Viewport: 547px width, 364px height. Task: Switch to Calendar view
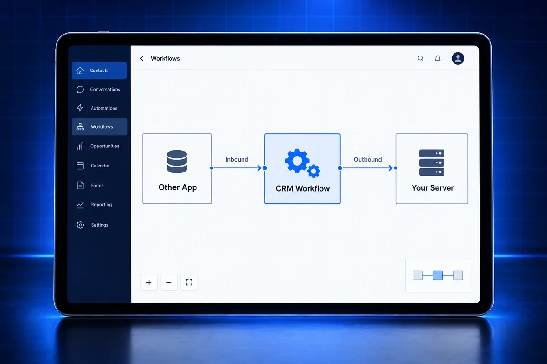[99, 166]
